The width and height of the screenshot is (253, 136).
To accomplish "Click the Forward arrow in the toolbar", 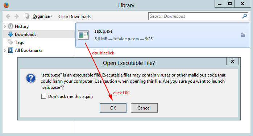I will 16,16.
